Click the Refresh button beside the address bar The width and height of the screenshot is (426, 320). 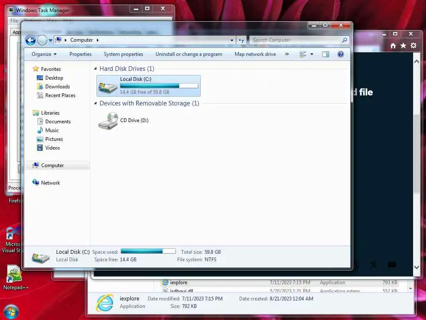[242, 40]
